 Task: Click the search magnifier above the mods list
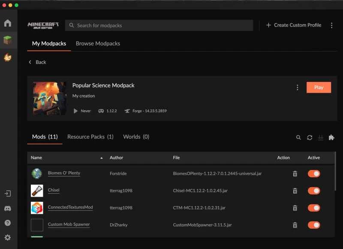click(x=298, y=137)
